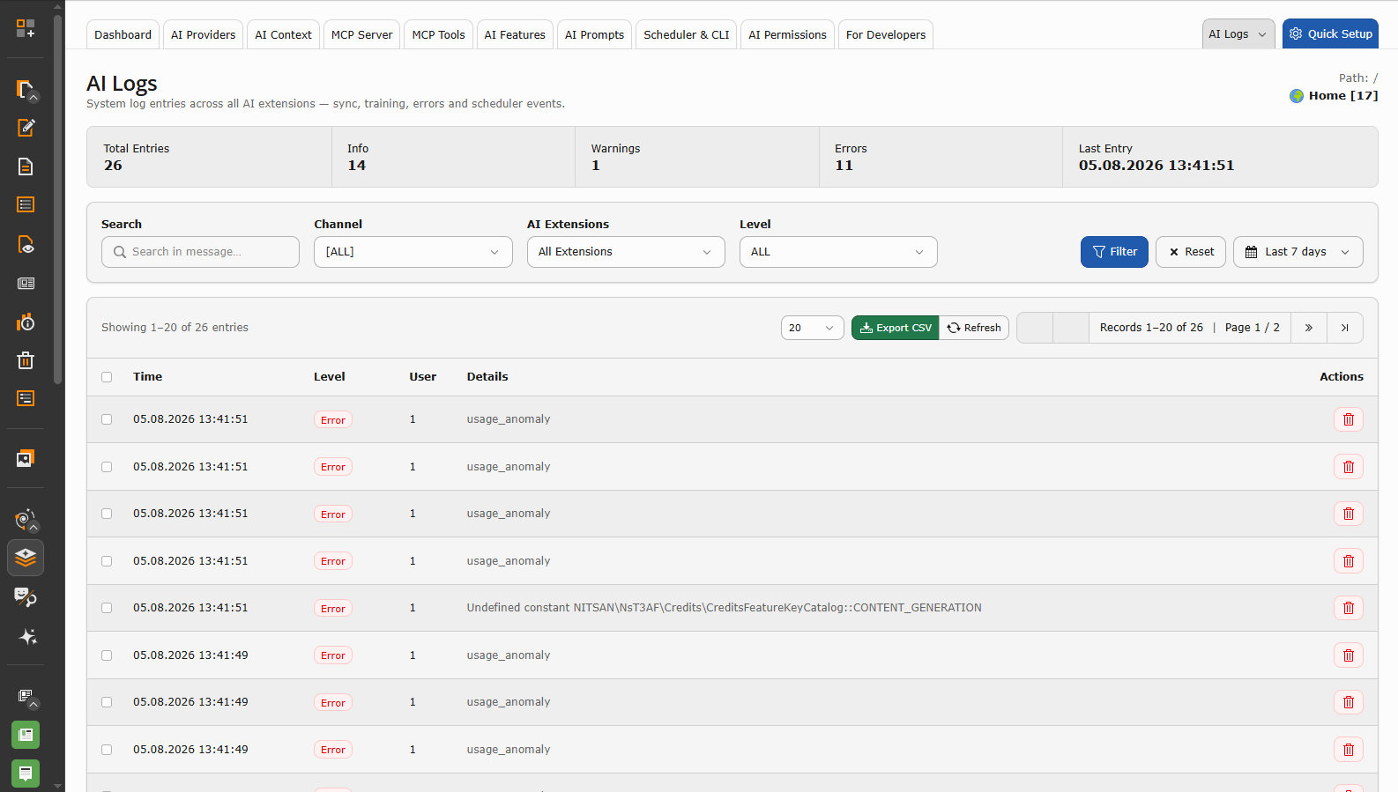Open the orbit swirl AI module group icon

pyautogui.click(x=26, y=519)
